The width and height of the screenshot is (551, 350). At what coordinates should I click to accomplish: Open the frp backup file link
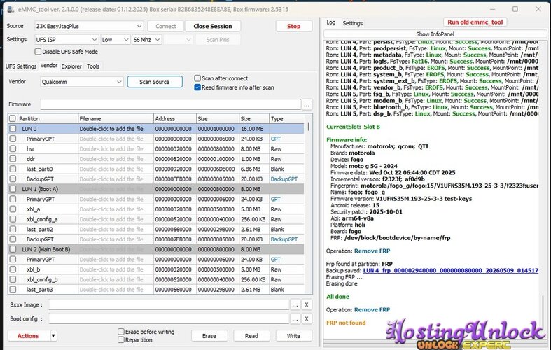click(x=450, y=271)
